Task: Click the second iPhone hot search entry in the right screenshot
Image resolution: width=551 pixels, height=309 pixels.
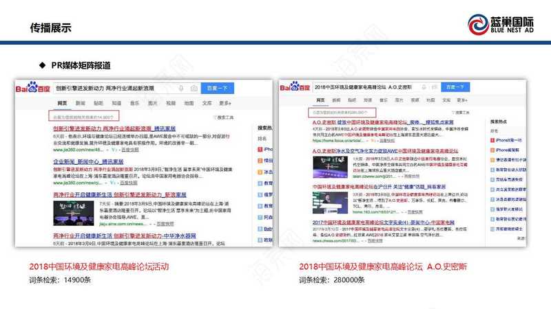Action: 508,150
